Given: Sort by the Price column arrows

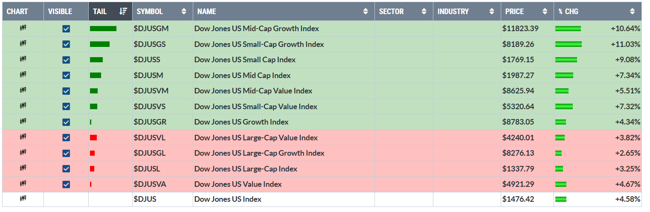Looking at the screenshot, I should [545, 12].
